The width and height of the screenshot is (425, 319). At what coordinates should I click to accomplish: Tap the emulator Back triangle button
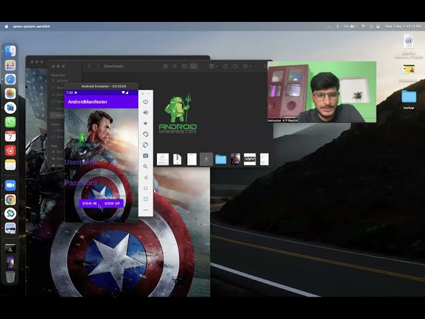tap(145, 177)
